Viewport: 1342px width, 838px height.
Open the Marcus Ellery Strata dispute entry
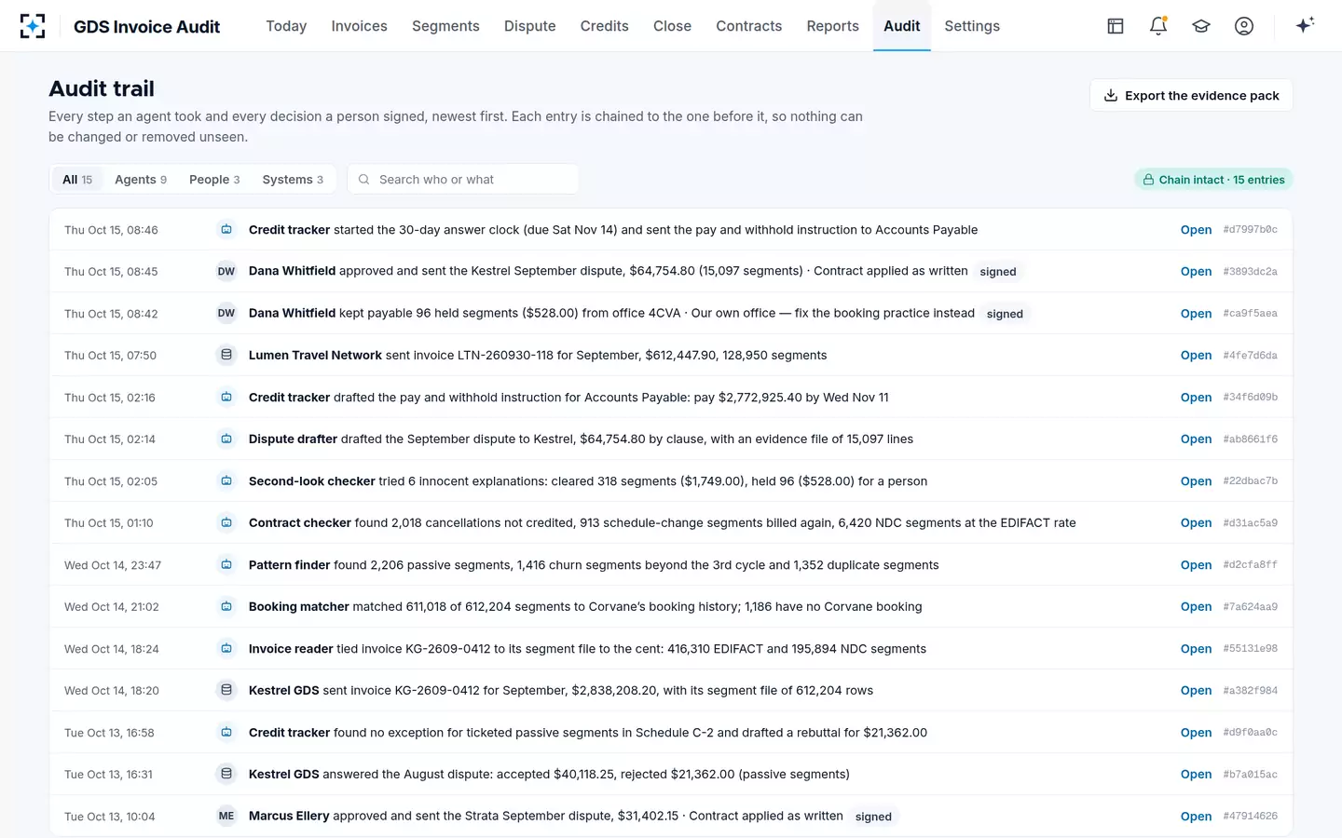click(1196, 817)
